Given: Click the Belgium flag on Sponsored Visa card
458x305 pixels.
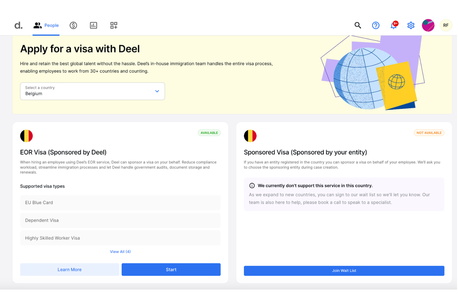Looking at the screenshot, I should coord(250,136).
